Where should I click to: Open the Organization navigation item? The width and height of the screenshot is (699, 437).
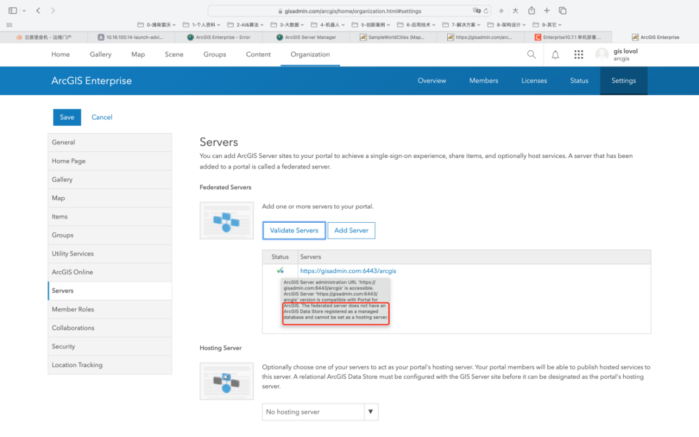click(310, 55)
